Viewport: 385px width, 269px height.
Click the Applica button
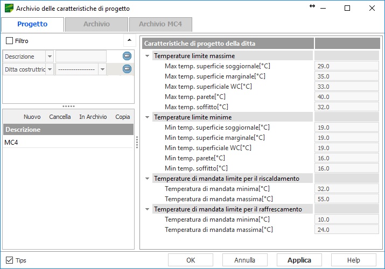[x=299, y=260]
